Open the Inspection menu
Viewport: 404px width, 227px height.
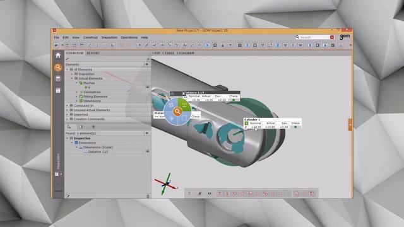tap(109, 37)
